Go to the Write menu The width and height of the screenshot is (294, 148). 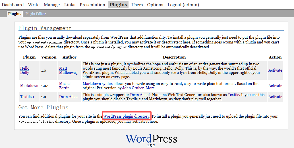[34, 5]
